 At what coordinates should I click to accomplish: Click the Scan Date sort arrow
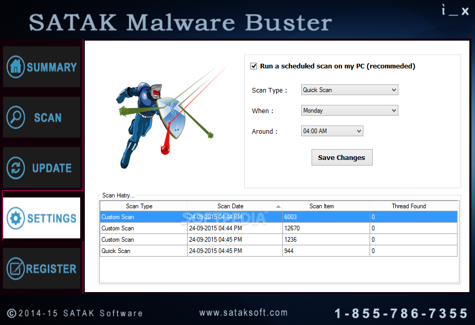point(278,206)
